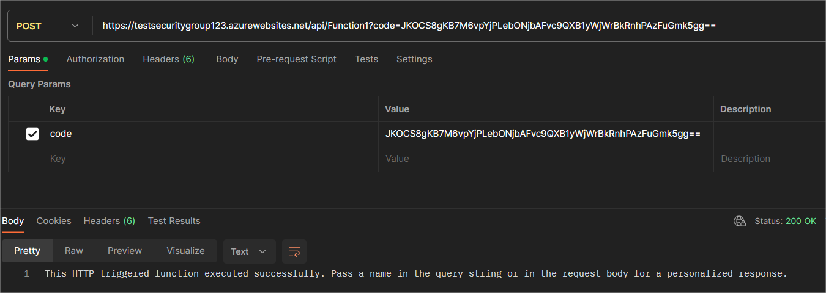Open the Pre-request Script tab
826x293 pixels.
click(296, 59)
